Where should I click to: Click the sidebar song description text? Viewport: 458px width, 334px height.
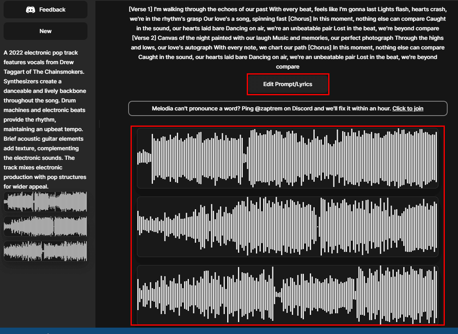45,120
